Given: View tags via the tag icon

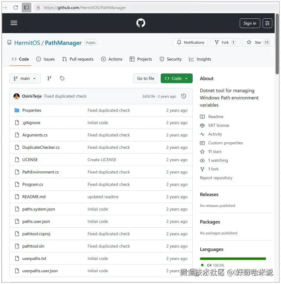Looking at the screenshot, I should (x=62, y=78).
